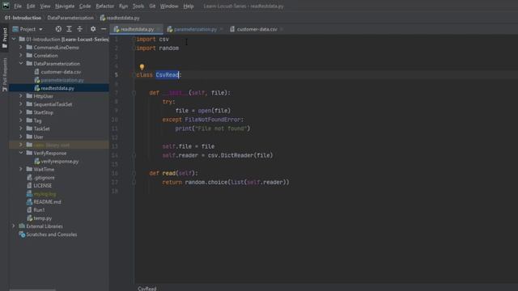This screenshot has width=518, height=291.
Task: Expand the Tag folder arrow
Action: pos(21,120)
